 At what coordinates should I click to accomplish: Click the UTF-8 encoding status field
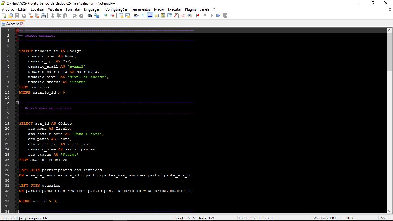coord(350,218)
